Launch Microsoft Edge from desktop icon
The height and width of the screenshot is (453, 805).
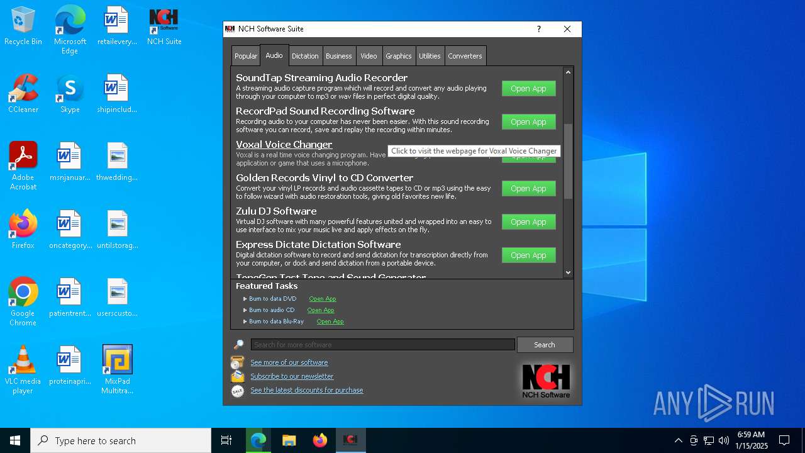[x=70, y=30]
